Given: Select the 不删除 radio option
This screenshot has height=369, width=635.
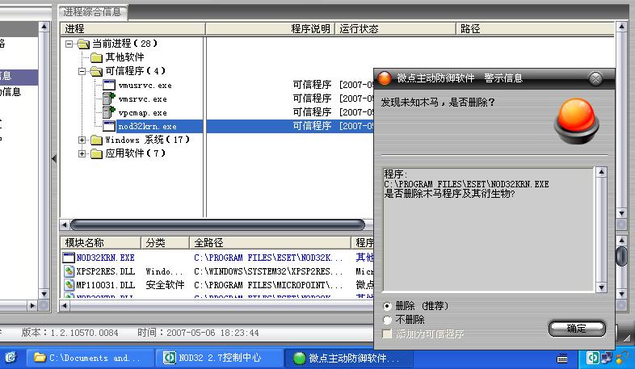Looking at the screenshot, I should click(387, 320).
